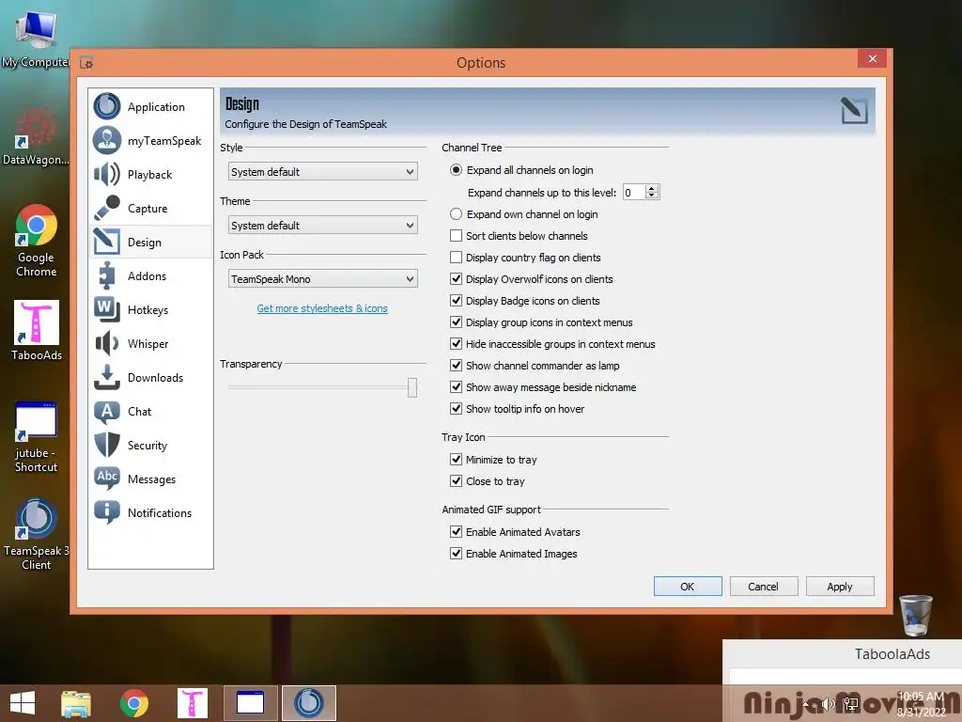Image resolution: width=962 pixels, height=722 pixels.
Task: Select the Google Chrome desktop shortcut
Action: [37, 241]
